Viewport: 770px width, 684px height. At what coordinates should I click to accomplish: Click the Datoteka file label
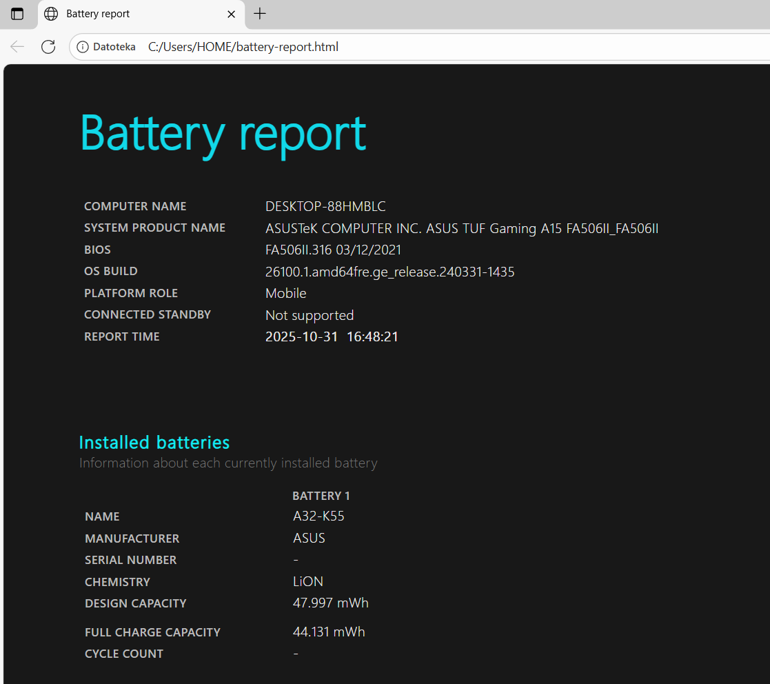pyautogui.click(x=114, y=47)
